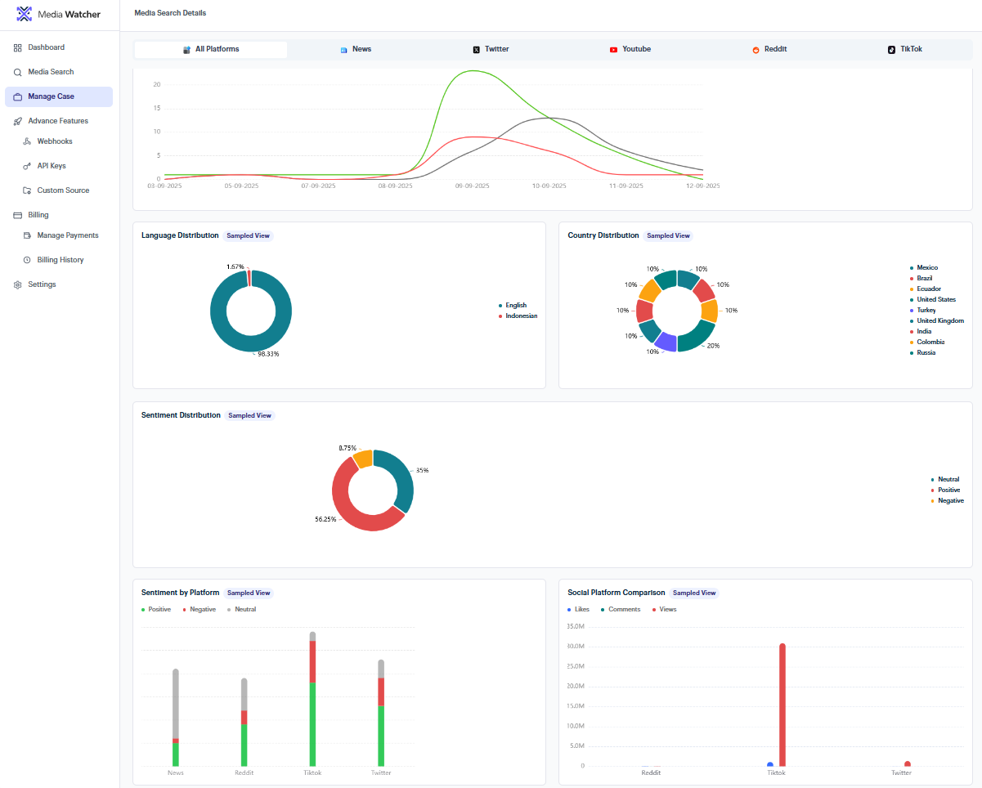982x788 pixels.
Task: Toggle the Indonesian legend entry in Language Distribution
Action: click(x=521, y=316)
